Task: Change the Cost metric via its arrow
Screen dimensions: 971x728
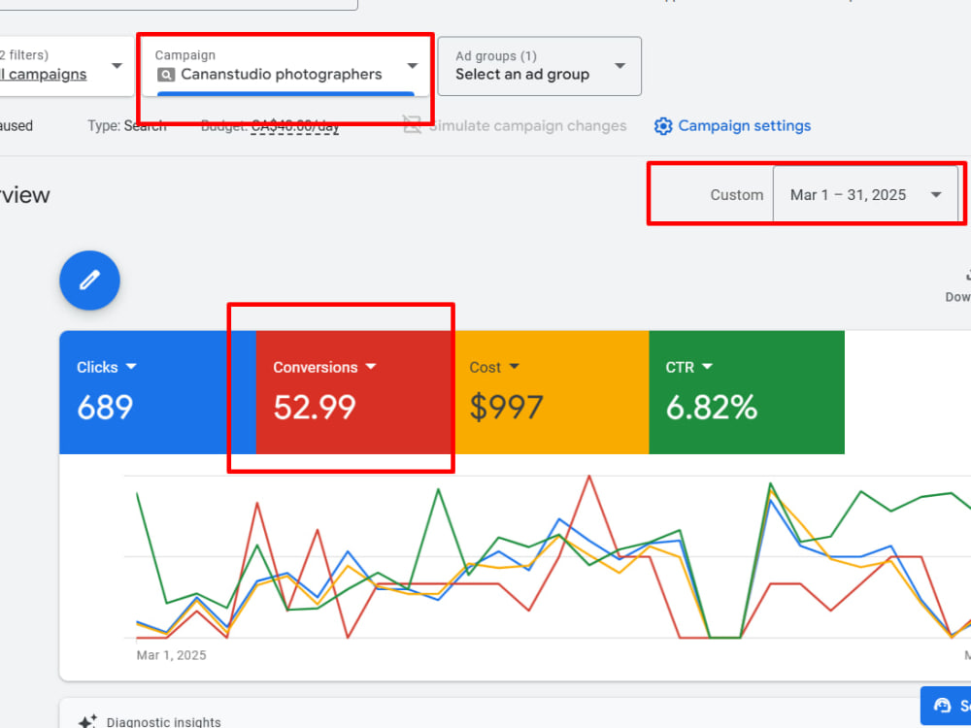Action: 513,367
